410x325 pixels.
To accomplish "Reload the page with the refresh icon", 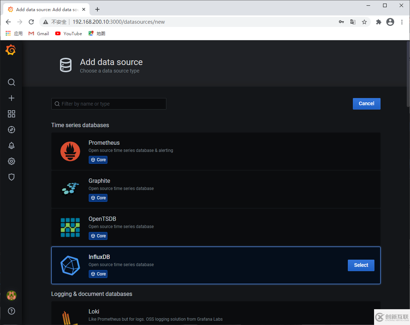I will pos(31,22).
